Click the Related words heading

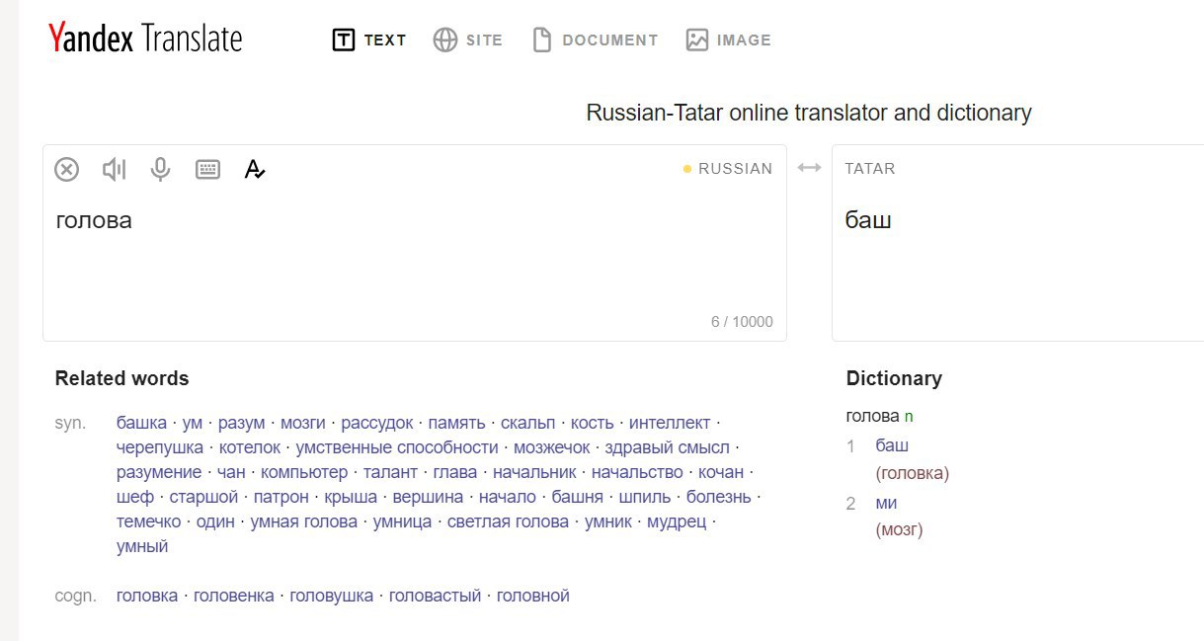click(121, 378)
